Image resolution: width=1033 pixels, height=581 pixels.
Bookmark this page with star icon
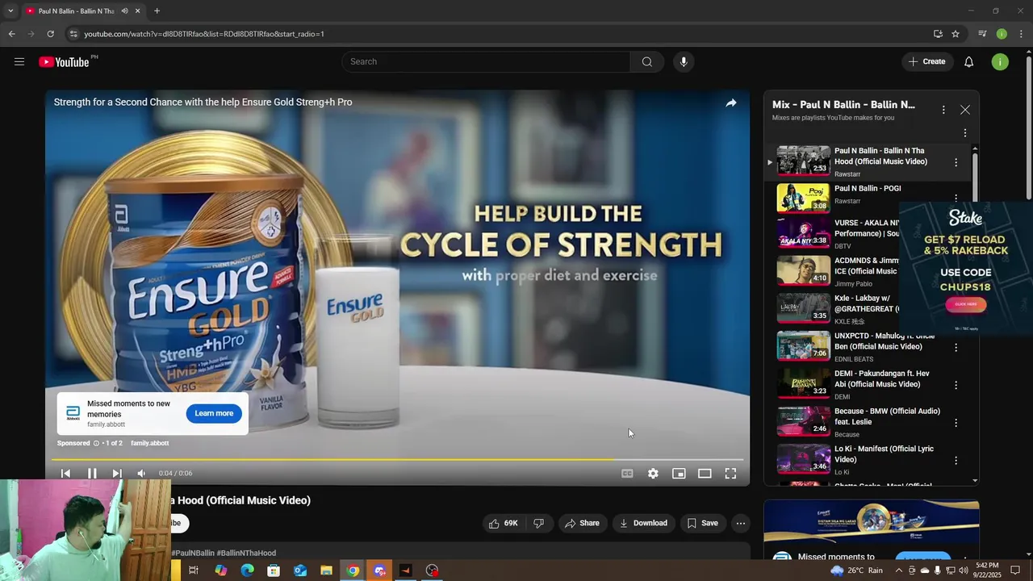[956, 34]
